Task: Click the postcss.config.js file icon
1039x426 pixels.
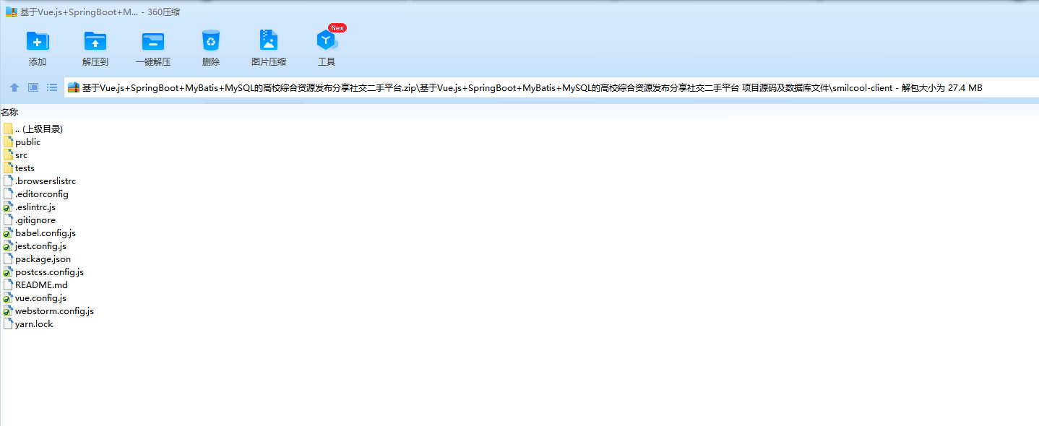Action: click(x=8, y=271)
